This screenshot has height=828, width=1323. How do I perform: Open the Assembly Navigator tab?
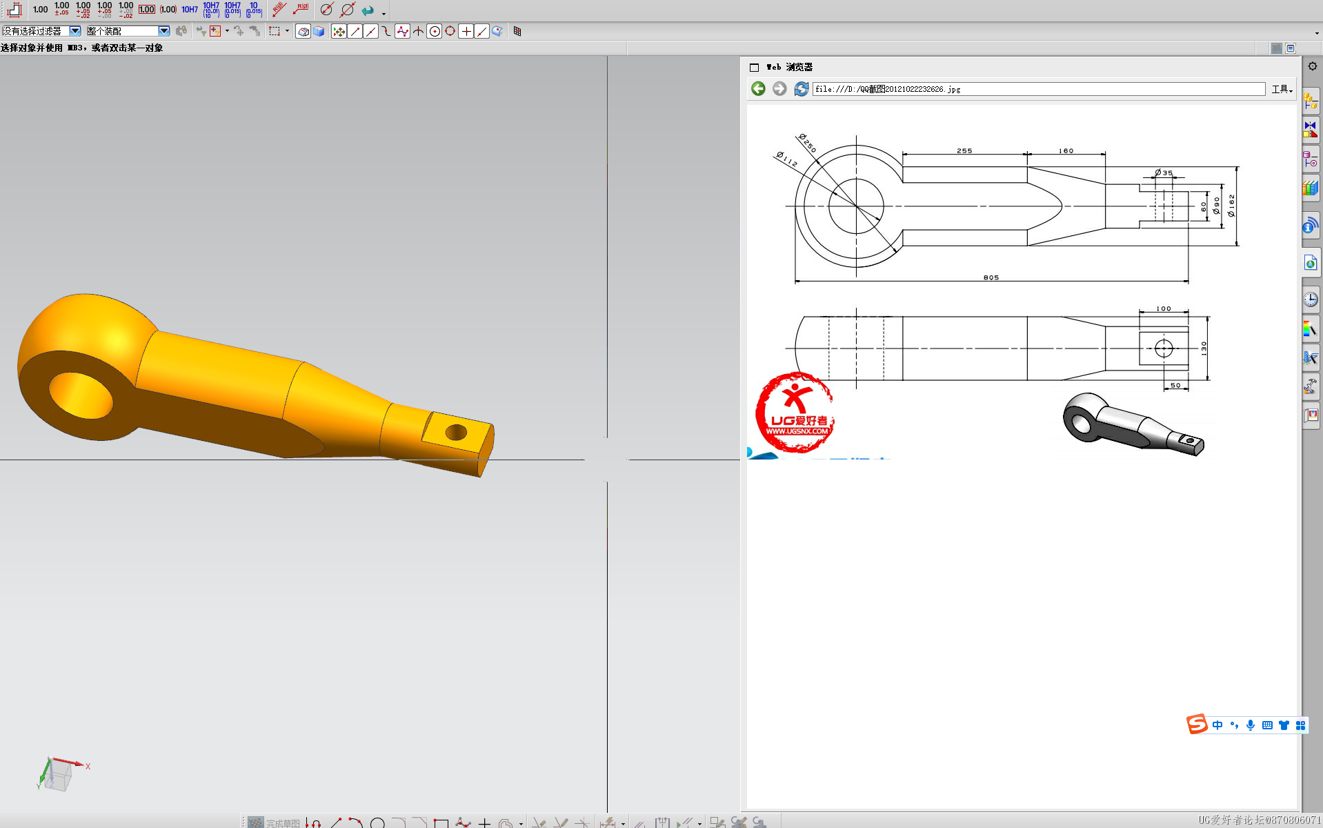click(x=1311, y=101)
